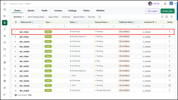This screenshot has height=100, width=178.
Task: Click the user avatar D
Action: point(171,3)
